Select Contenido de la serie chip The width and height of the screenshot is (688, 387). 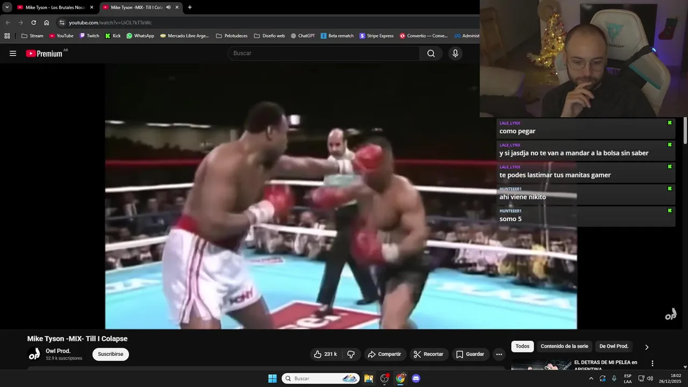564,346
